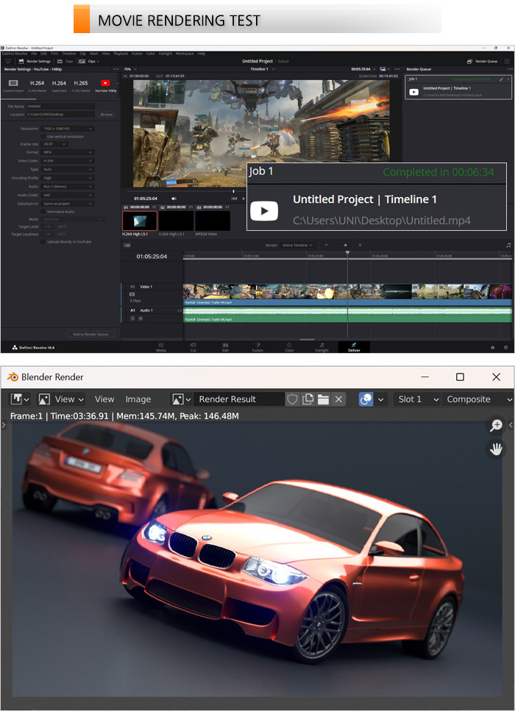Click the zoom magnifier gizmo in Blender
Screen dimensions: 515x714
tap(496, 425)
